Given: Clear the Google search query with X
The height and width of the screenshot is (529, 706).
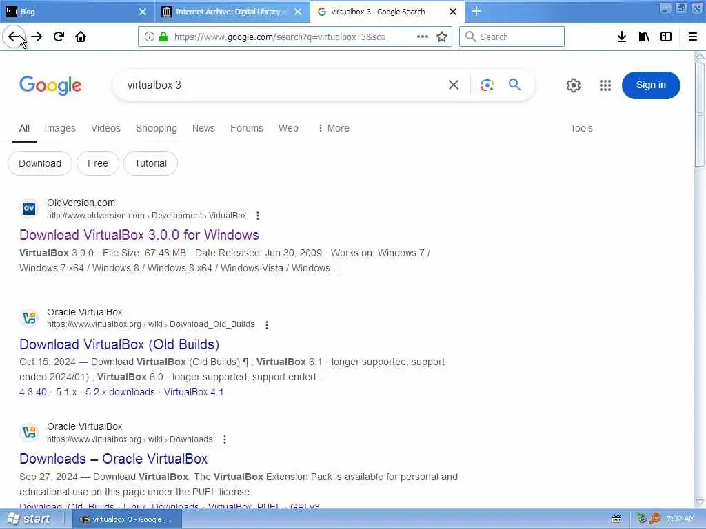Looking at the screenshot, I should [454, 85].
